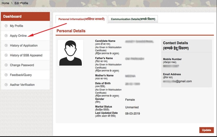The height and width of the screenshot is (137, 217).
Task: Click the Gender value Female
Action: [x=130, y=100]
